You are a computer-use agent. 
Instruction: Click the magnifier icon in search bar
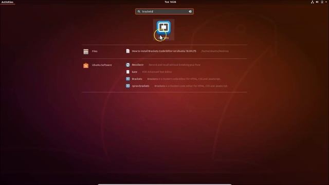pos(139,11)
